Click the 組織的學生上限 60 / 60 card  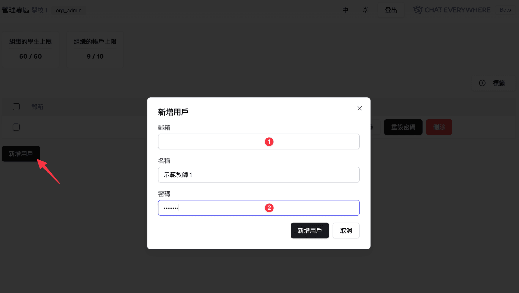(30, 49)
